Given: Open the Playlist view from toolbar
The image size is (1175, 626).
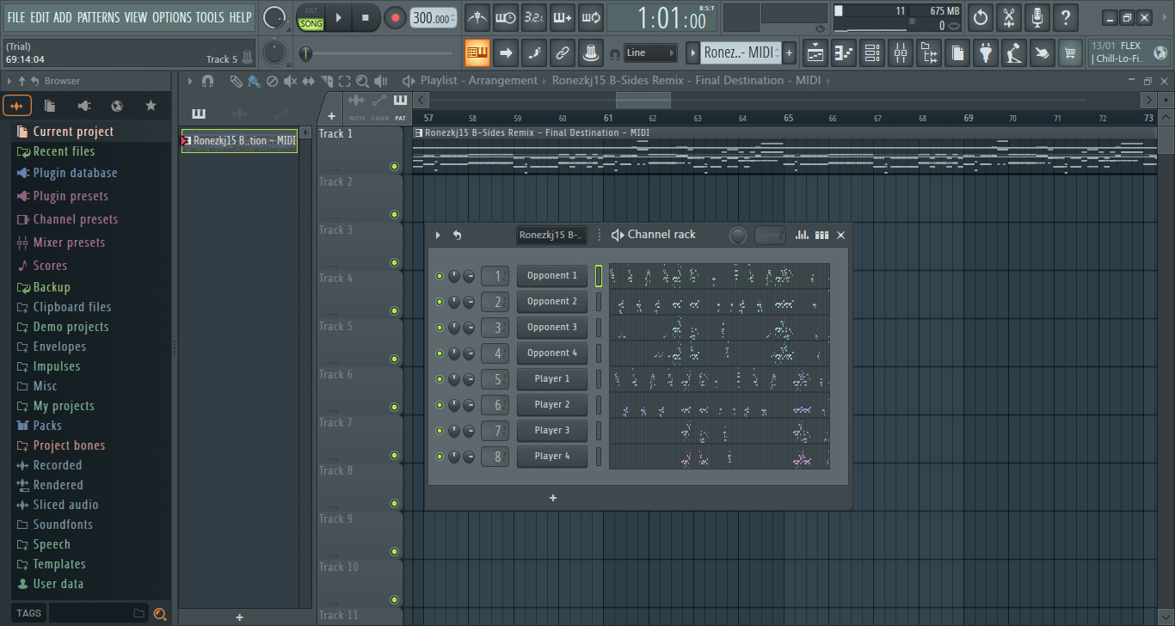Looking at the screenshot, I should click(x=815, y=53).
